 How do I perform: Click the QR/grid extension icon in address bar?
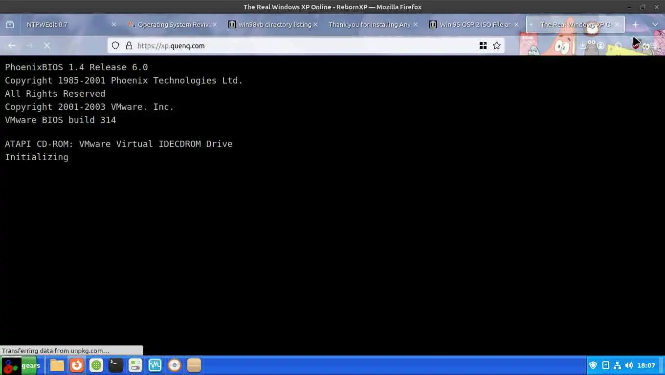(x=483, y=45)
